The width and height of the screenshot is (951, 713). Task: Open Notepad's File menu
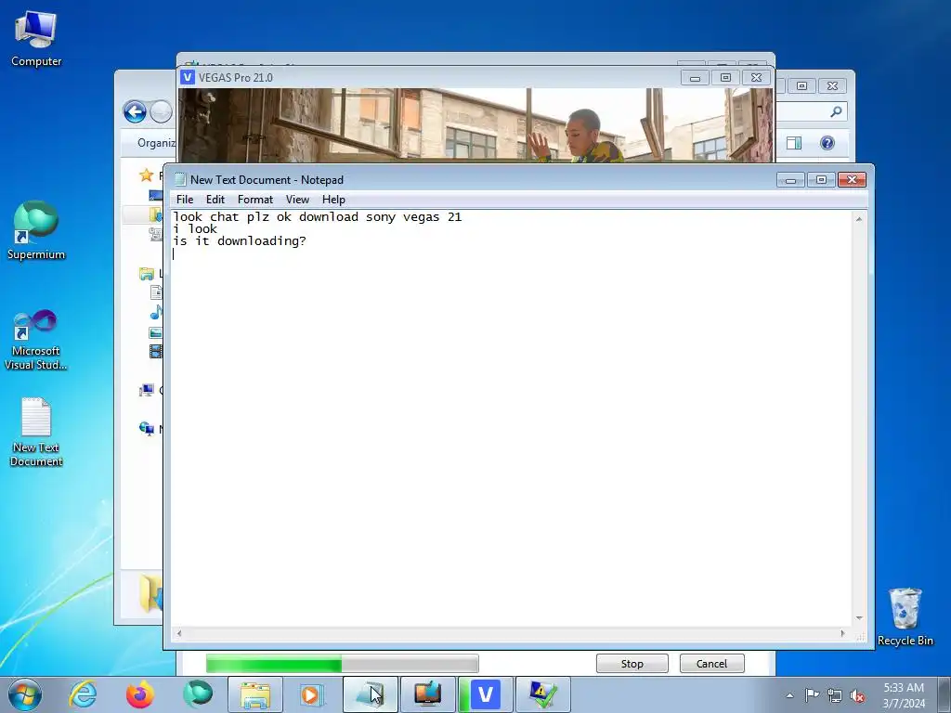[185, 200]
